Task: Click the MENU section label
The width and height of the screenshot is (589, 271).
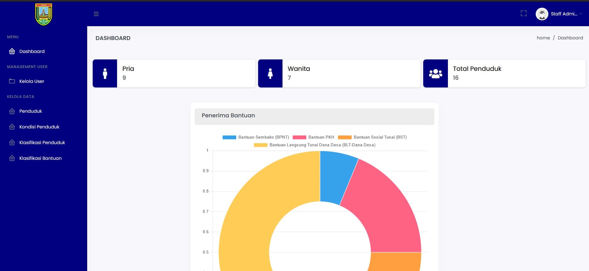Action: tap(13, 37)
